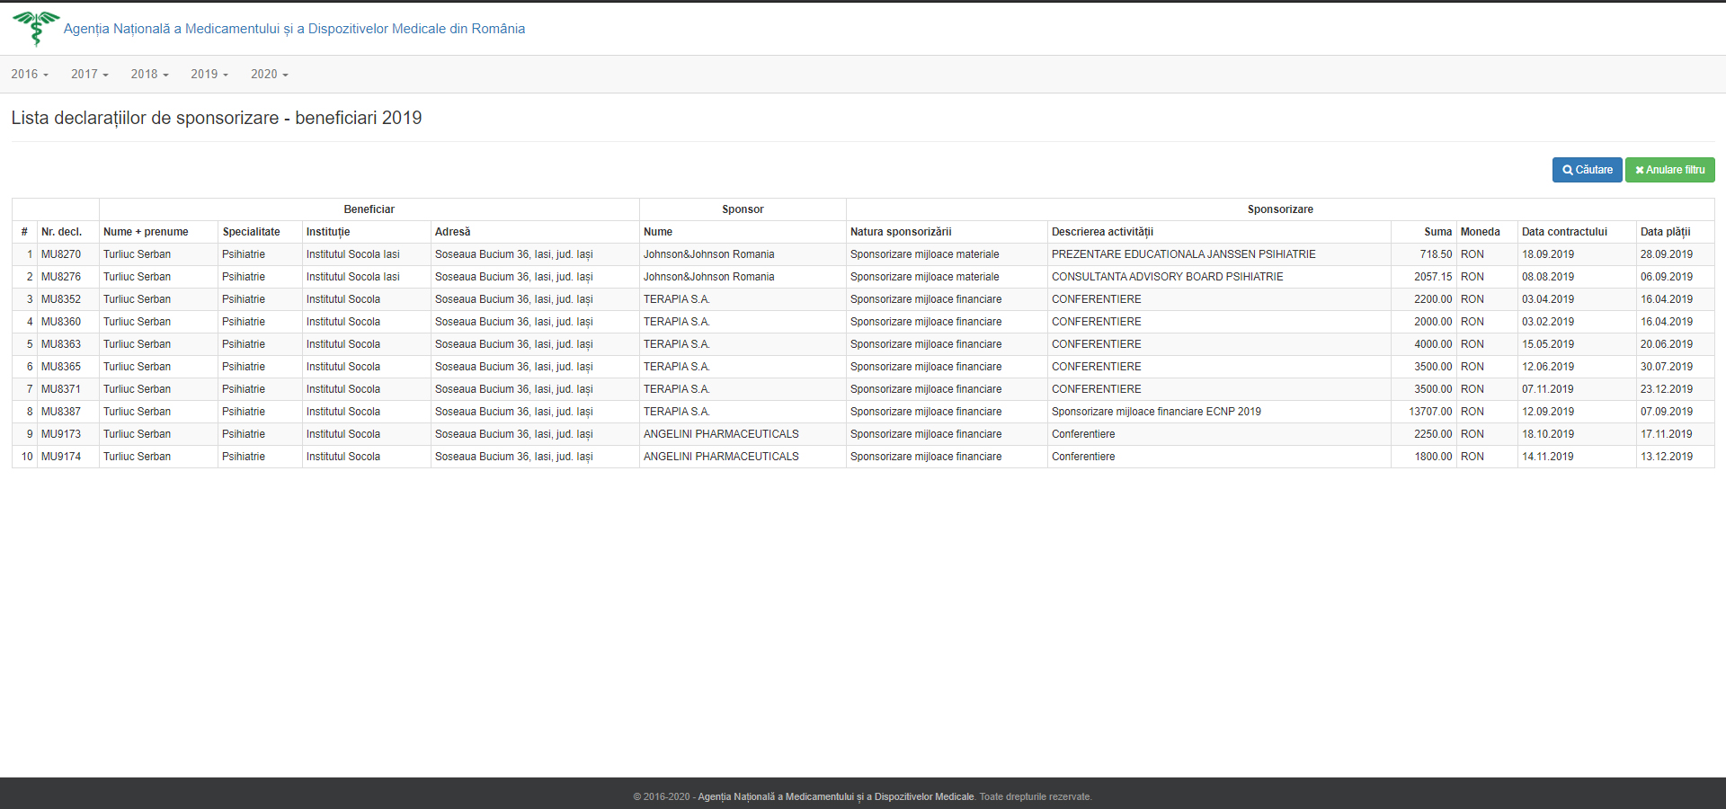The image size is (1726, 809).
Task: Expand the 2020 year dropdown
Action: (x=270, y=75)
